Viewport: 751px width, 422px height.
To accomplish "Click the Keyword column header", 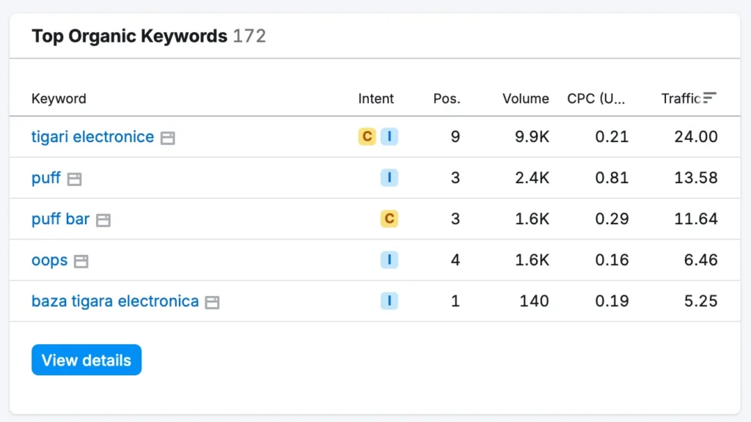I will pyautogui.click(x=59, y=99).
